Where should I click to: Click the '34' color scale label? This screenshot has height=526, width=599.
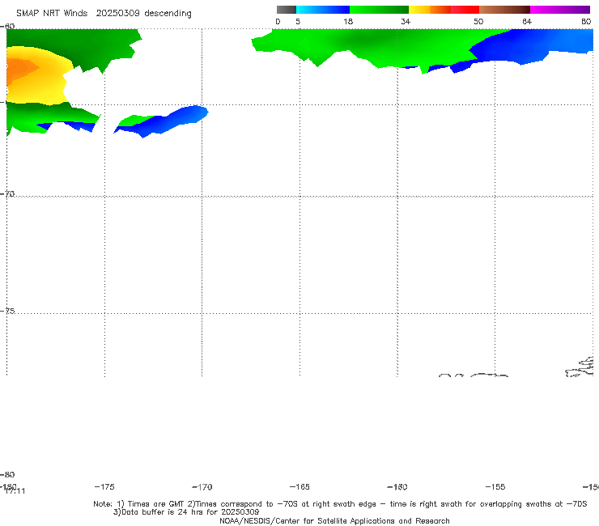click(x=406, y=22)
